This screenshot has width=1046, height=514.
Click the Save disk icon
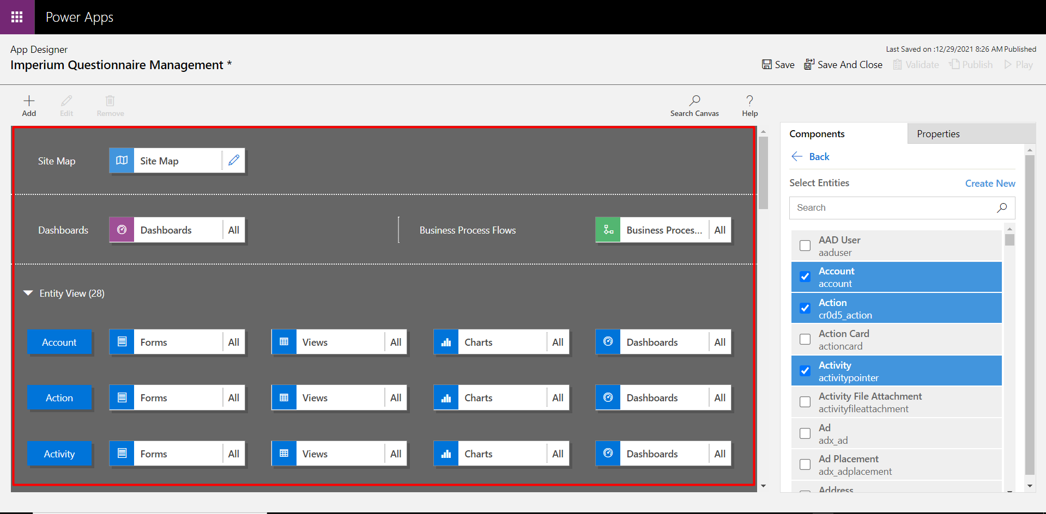click(x=767, y=65)
